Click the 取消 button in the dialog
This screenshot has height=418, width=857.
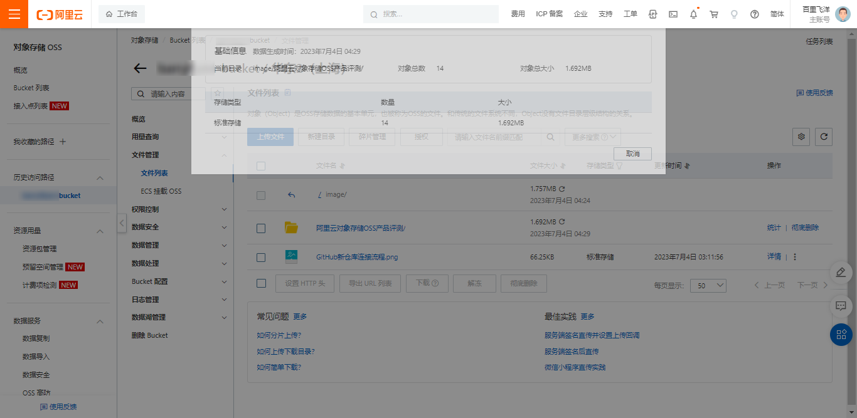point(632,154)
